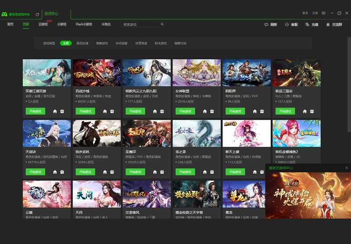Viewport: 351px width, 244px height.
Task: Click the gift icon under 百战沙城
Action: click(112, 111)
